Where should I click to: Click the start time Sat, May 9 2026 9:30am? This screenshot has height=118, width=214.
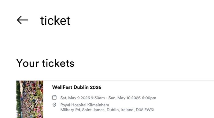[x=83, y=98]
